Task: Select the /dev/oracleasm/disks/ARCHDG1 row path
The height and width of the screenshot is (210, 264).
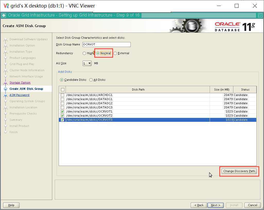Action: coord(89,95)
